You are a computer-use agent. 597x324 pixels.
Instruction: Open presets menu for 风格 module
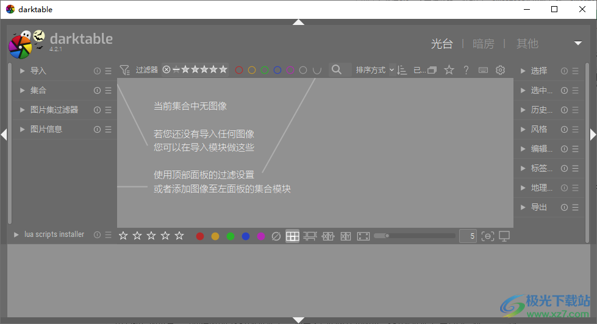pos(576,130)
